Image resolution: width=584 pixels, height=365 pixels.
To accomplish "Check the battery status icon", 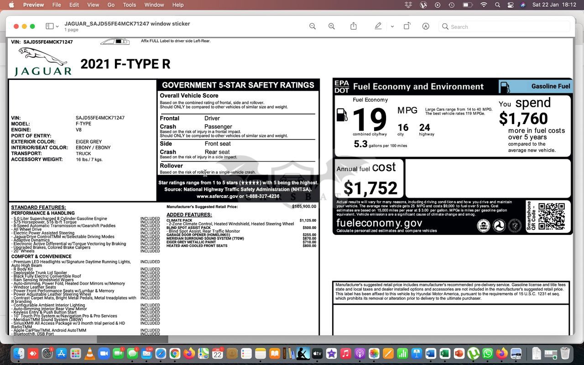I will point(468,5).
